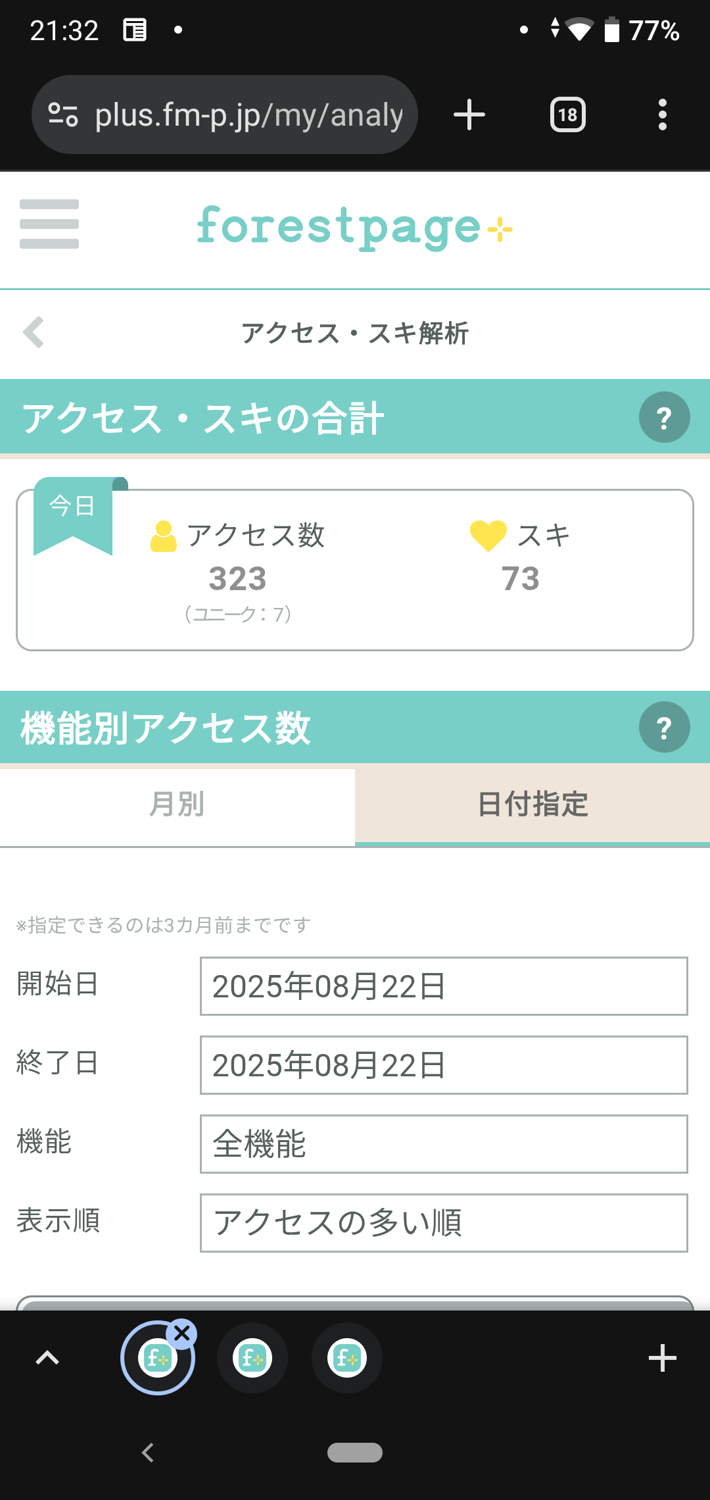710x1500 pixels.
Task: Switch to the 月別 tab
Action: (177, 805)
